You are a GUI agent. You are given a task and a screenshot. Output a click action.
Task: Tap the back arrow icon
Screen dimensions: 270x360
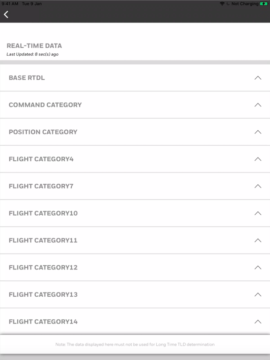[x=6, y=15]
